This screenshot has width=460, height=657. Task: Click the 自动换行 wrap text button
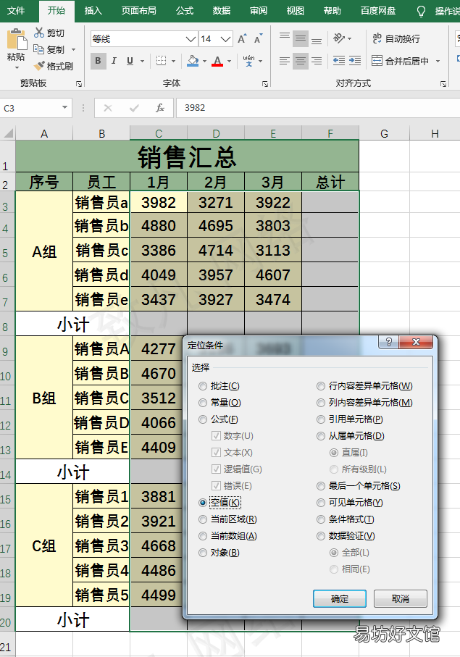pyautogui.click(x=396, y=39)
